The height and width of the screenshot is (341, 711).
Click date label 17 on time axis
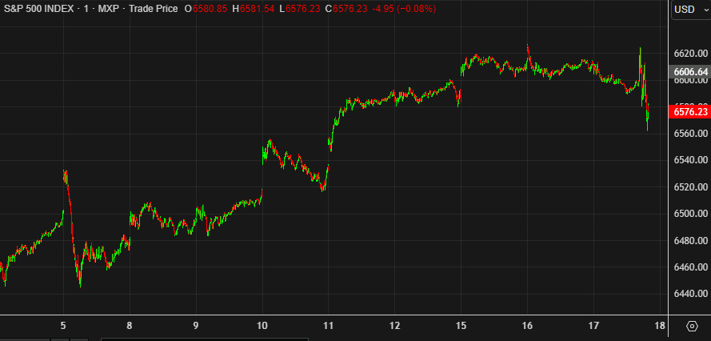pyautogui.click(x=593, y=326)
